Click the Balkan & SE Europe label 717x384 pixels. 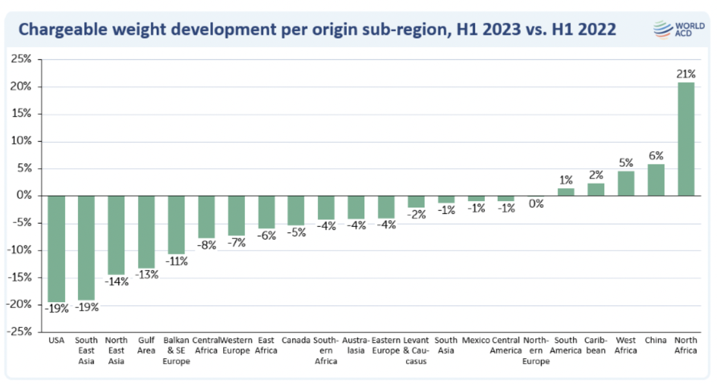tap(176, 350)
